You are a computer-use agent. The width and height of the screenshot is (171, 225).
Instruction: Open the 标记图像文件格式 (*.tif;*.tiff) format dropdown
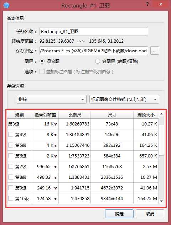pyautogui.click(x=124, y=99)
